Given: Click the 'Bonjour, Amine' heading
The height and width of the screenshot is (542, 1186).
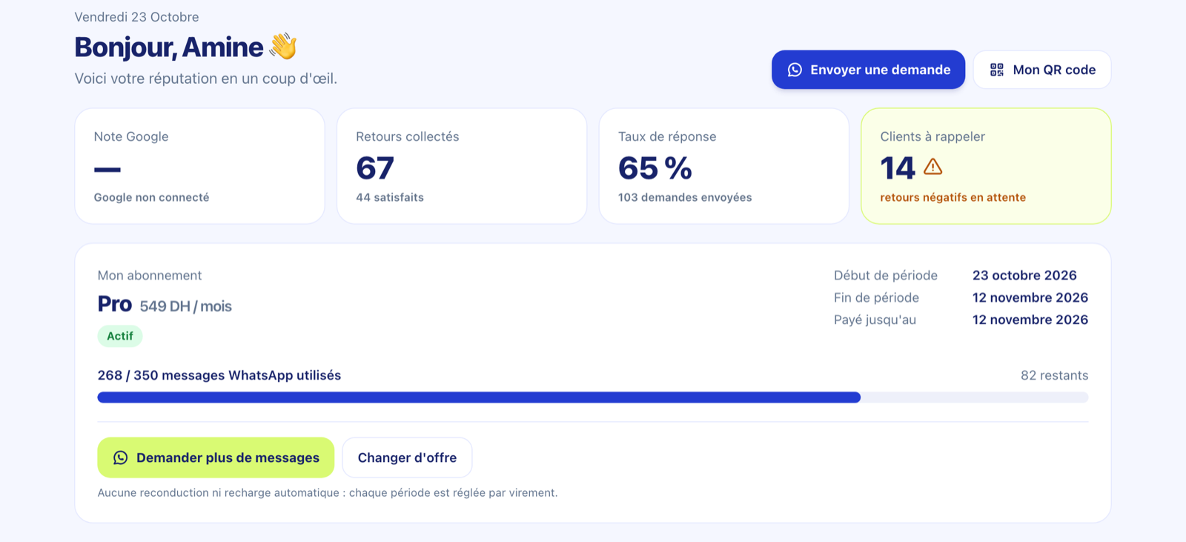Looking at the screenshot, I should (169, 47).
